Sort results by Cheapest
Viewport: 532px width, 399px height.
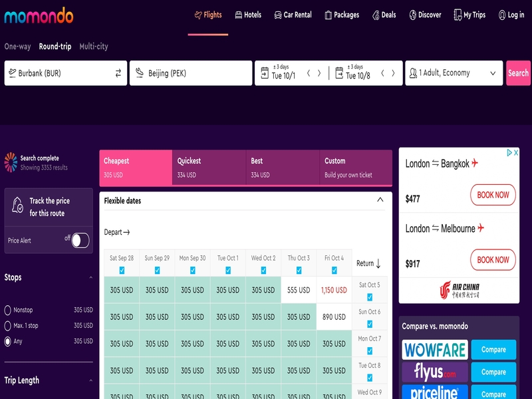click(136, 168)
